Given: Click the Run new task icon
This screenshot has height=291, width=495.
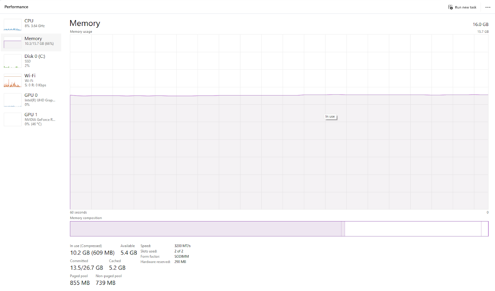Looking at the screenshot, I should (450, 7).
